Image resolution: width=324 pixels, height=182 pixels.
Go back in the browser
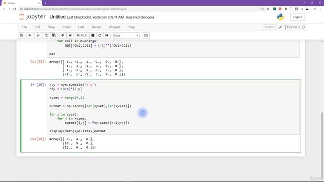coord(4,9)
